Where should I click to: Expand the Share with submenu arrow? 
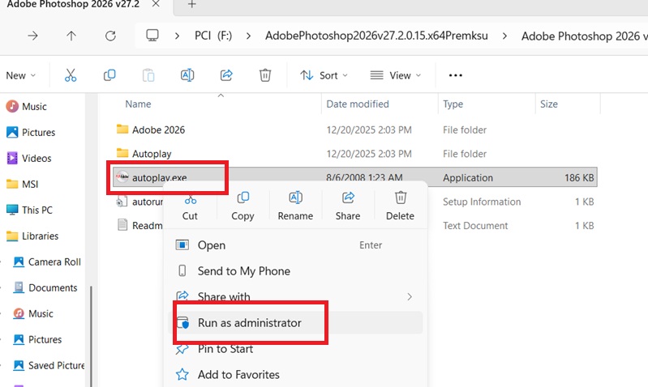tap(409, 296)
